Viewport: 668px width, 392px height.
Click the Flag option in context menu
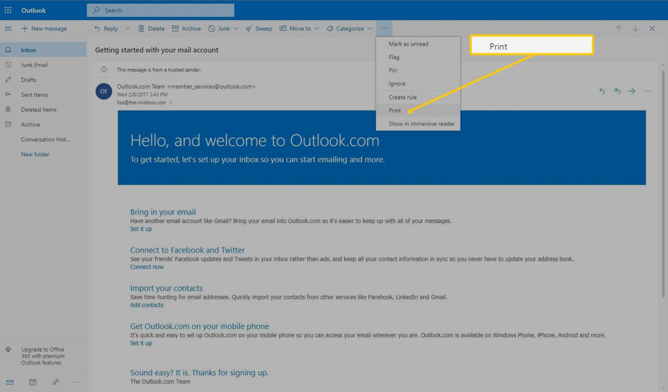tap(394, 57)
